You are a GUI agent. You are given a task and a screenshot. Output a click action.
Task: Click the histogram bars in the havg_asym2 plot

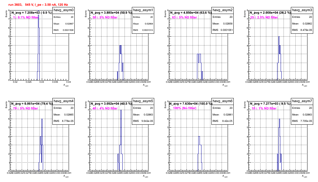200,67
